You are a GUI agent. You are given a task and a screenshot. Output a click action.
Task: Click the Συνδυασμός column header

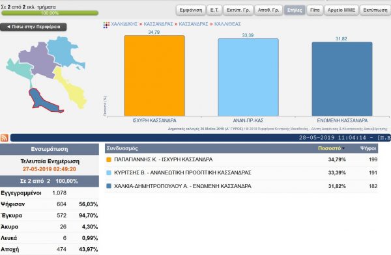tap(123, 148)
